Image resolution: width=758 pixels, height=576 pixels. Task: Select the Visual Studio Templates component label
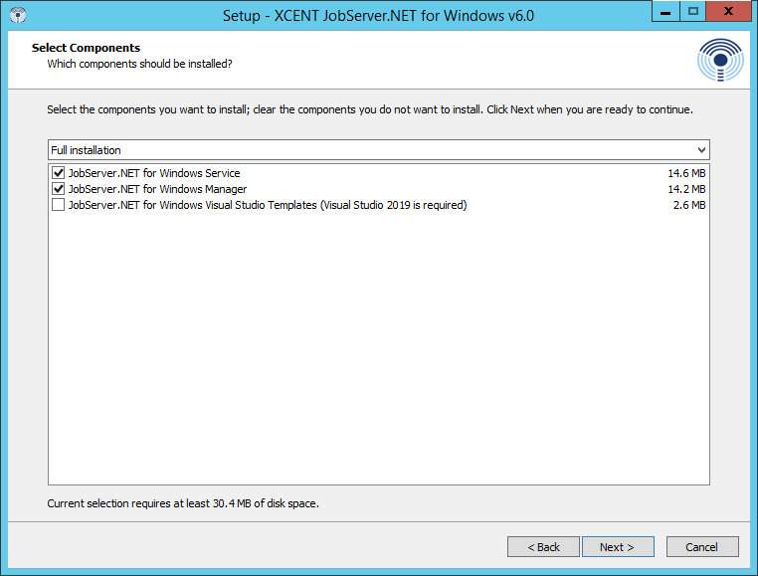click(267, 205)
